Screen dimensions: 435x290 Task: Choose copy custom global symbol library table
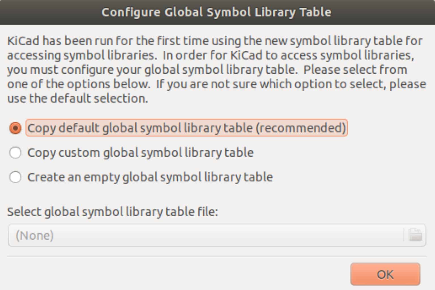point(16,153)
